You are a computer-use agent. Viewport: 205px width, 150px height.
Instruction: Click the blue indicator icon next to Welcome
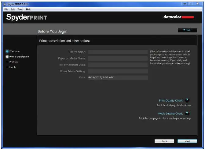point(7,51)
